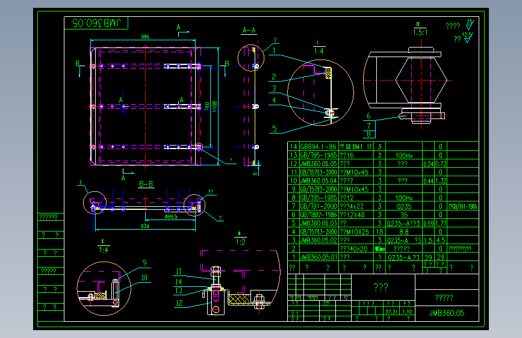Select the 0.72 total weight cell
This screenshot has height=338, width=522.
click(x=441, y=164)
